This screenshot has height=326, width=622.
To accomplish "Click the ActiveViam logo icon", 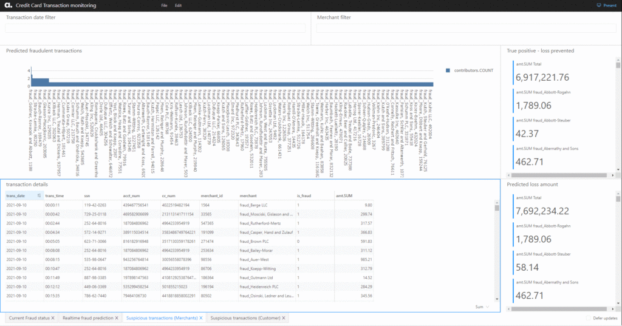I will (9, 5).
